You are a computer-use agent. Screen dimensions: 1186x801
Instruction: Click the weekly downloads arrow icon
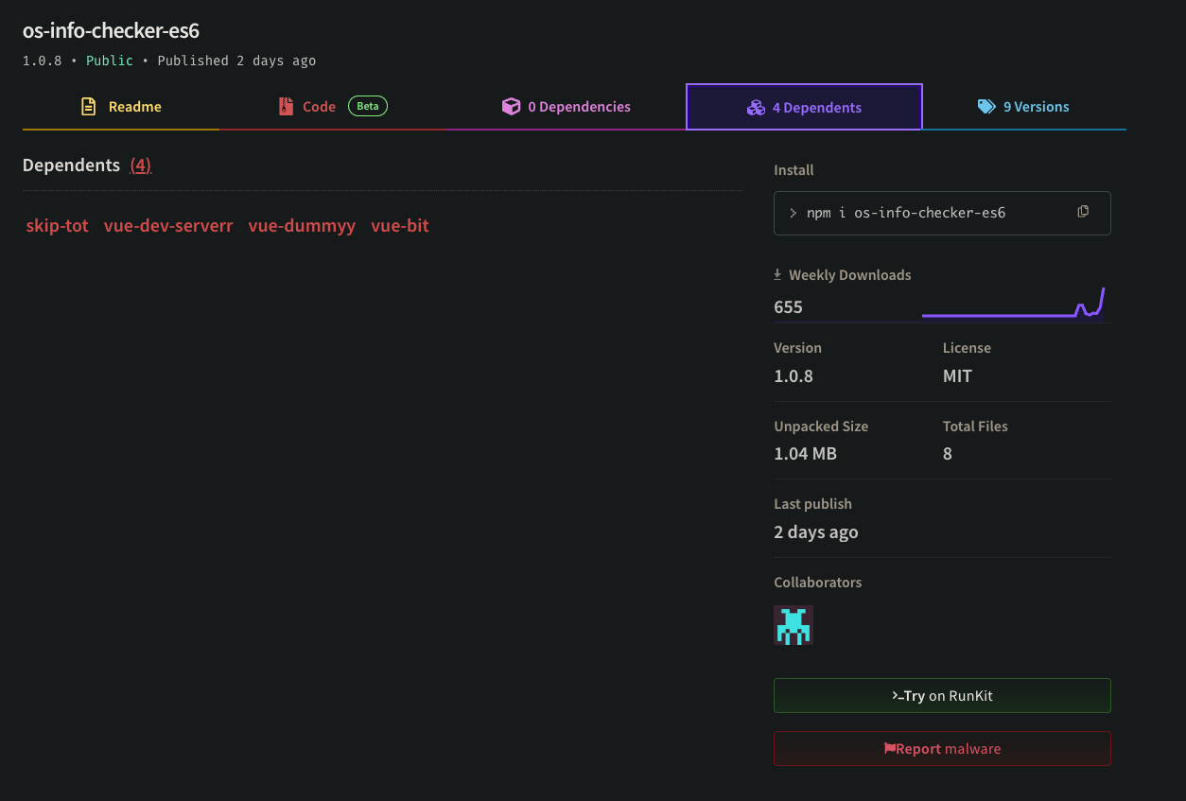point(777,275)
